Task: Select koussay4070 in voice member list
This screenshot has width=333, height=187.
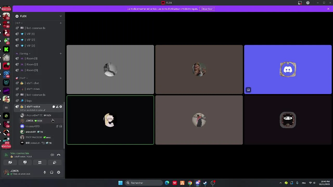Action: click(41, 126)
